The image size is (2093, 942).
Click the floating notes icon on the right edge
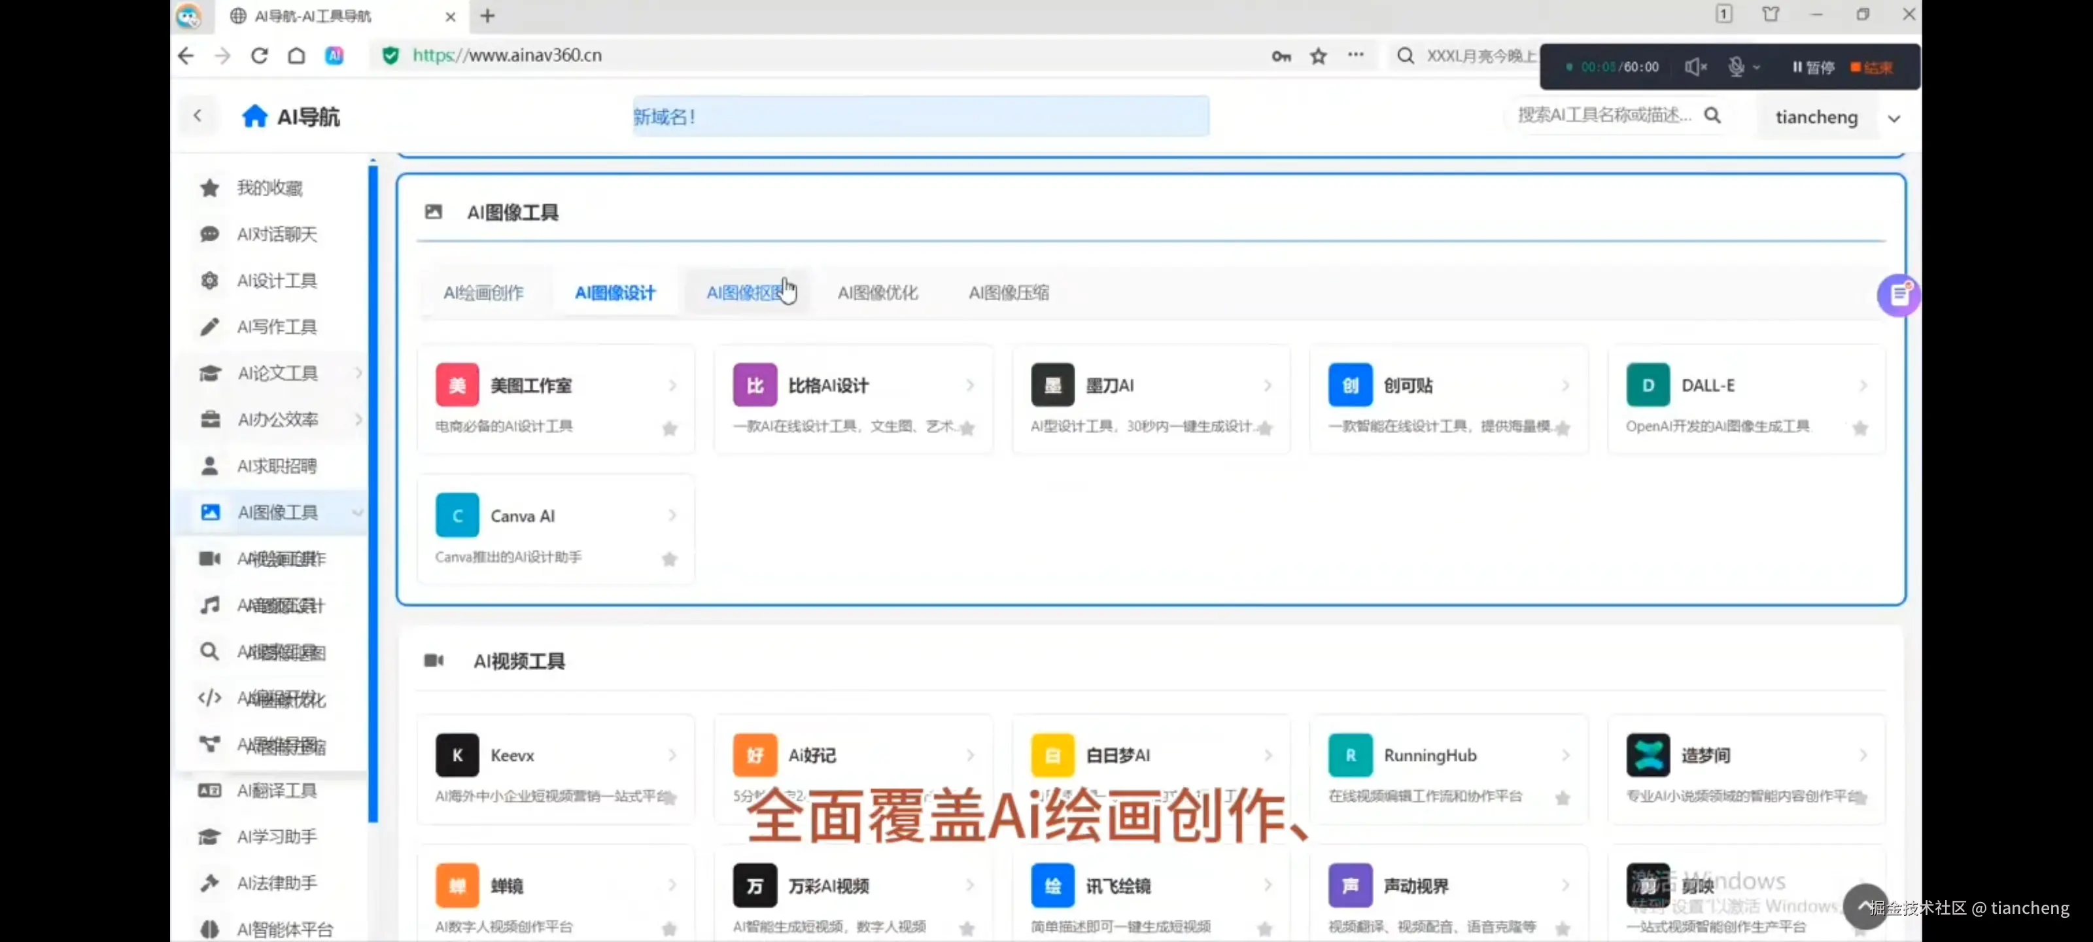point(1899,295)
